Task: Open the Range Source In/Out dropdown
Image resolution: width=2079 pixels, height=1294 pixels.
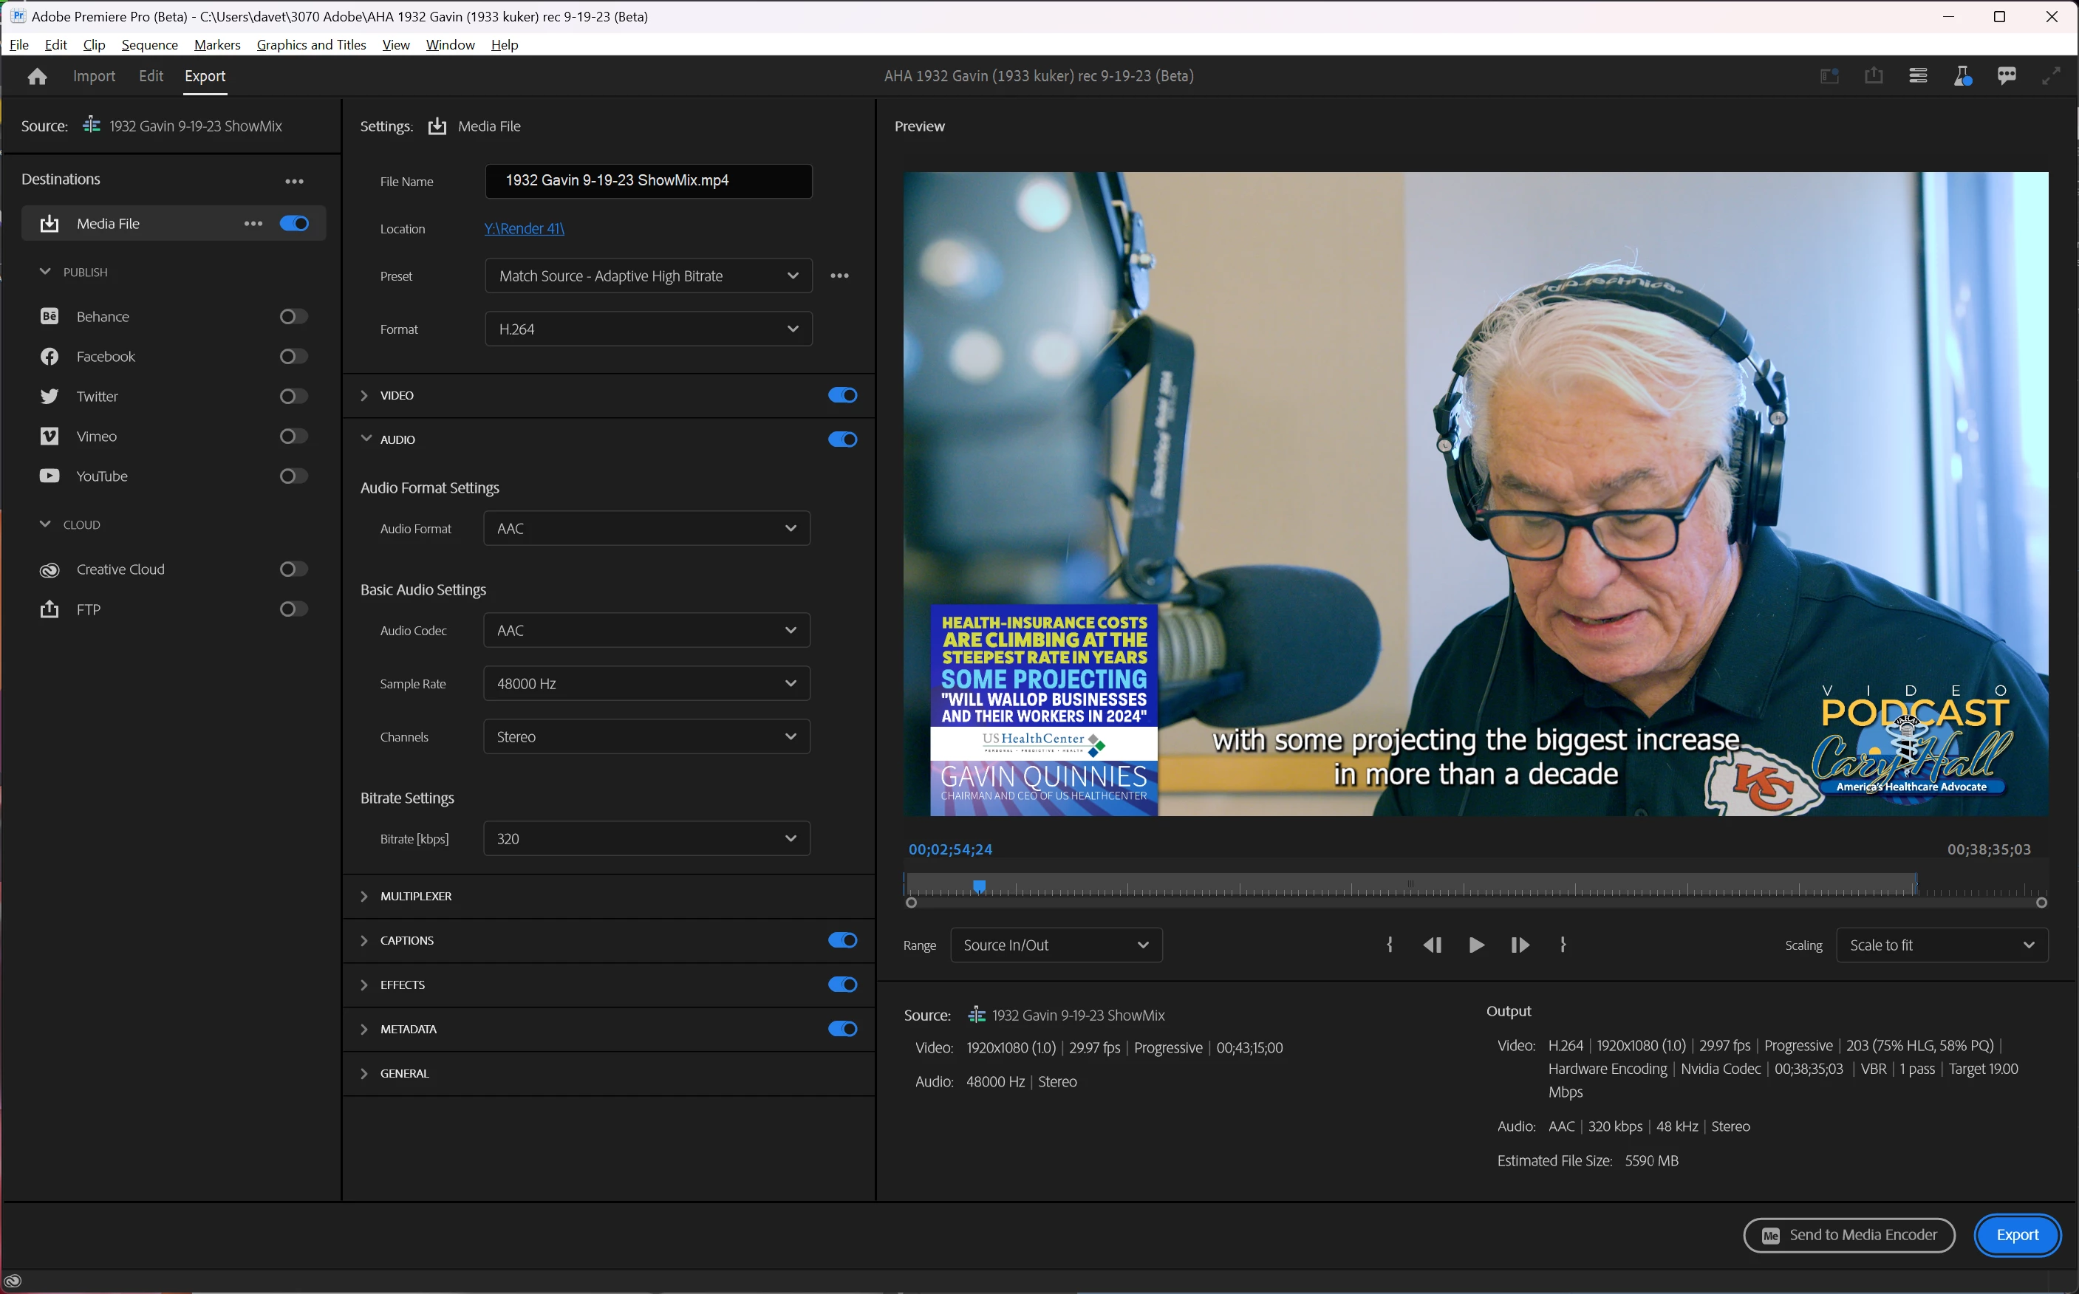Action: click(1055, 945)
